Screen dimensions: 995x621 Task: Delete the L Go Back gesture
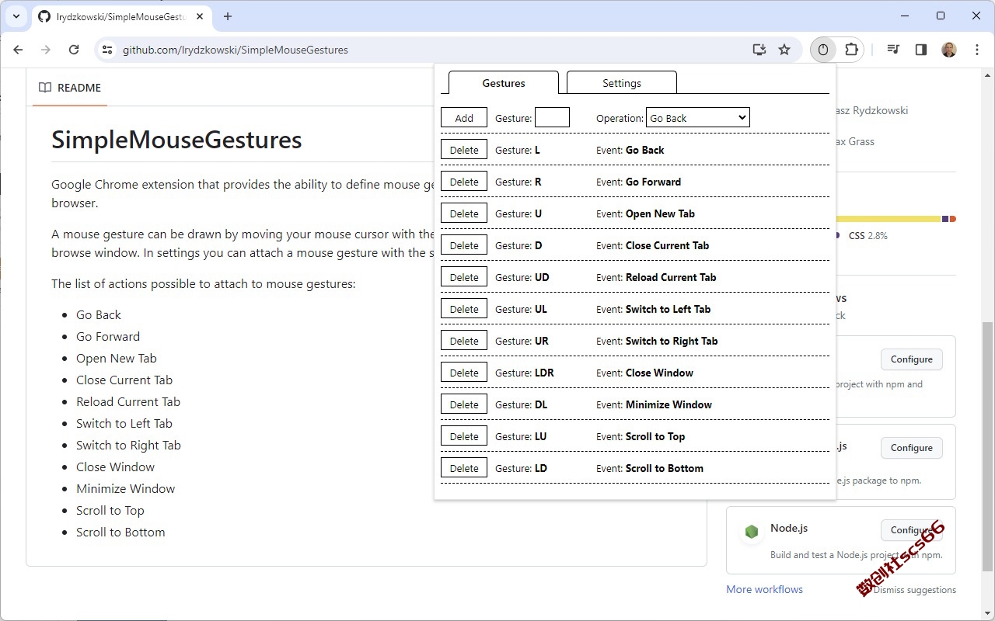(x=464, y=150)
